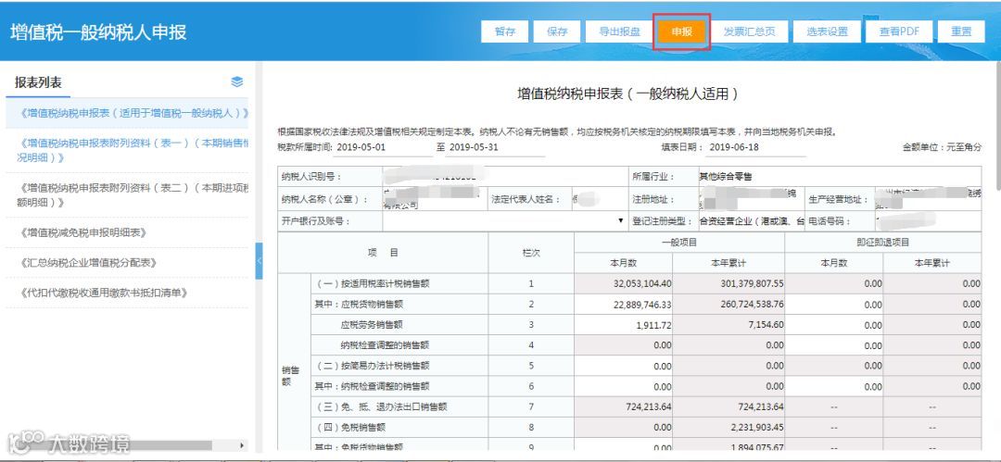Image resolution: width=1001 pixels, height=462 pixels.
Task: Export via 导出报盘 button
Action: pos(619,31)
